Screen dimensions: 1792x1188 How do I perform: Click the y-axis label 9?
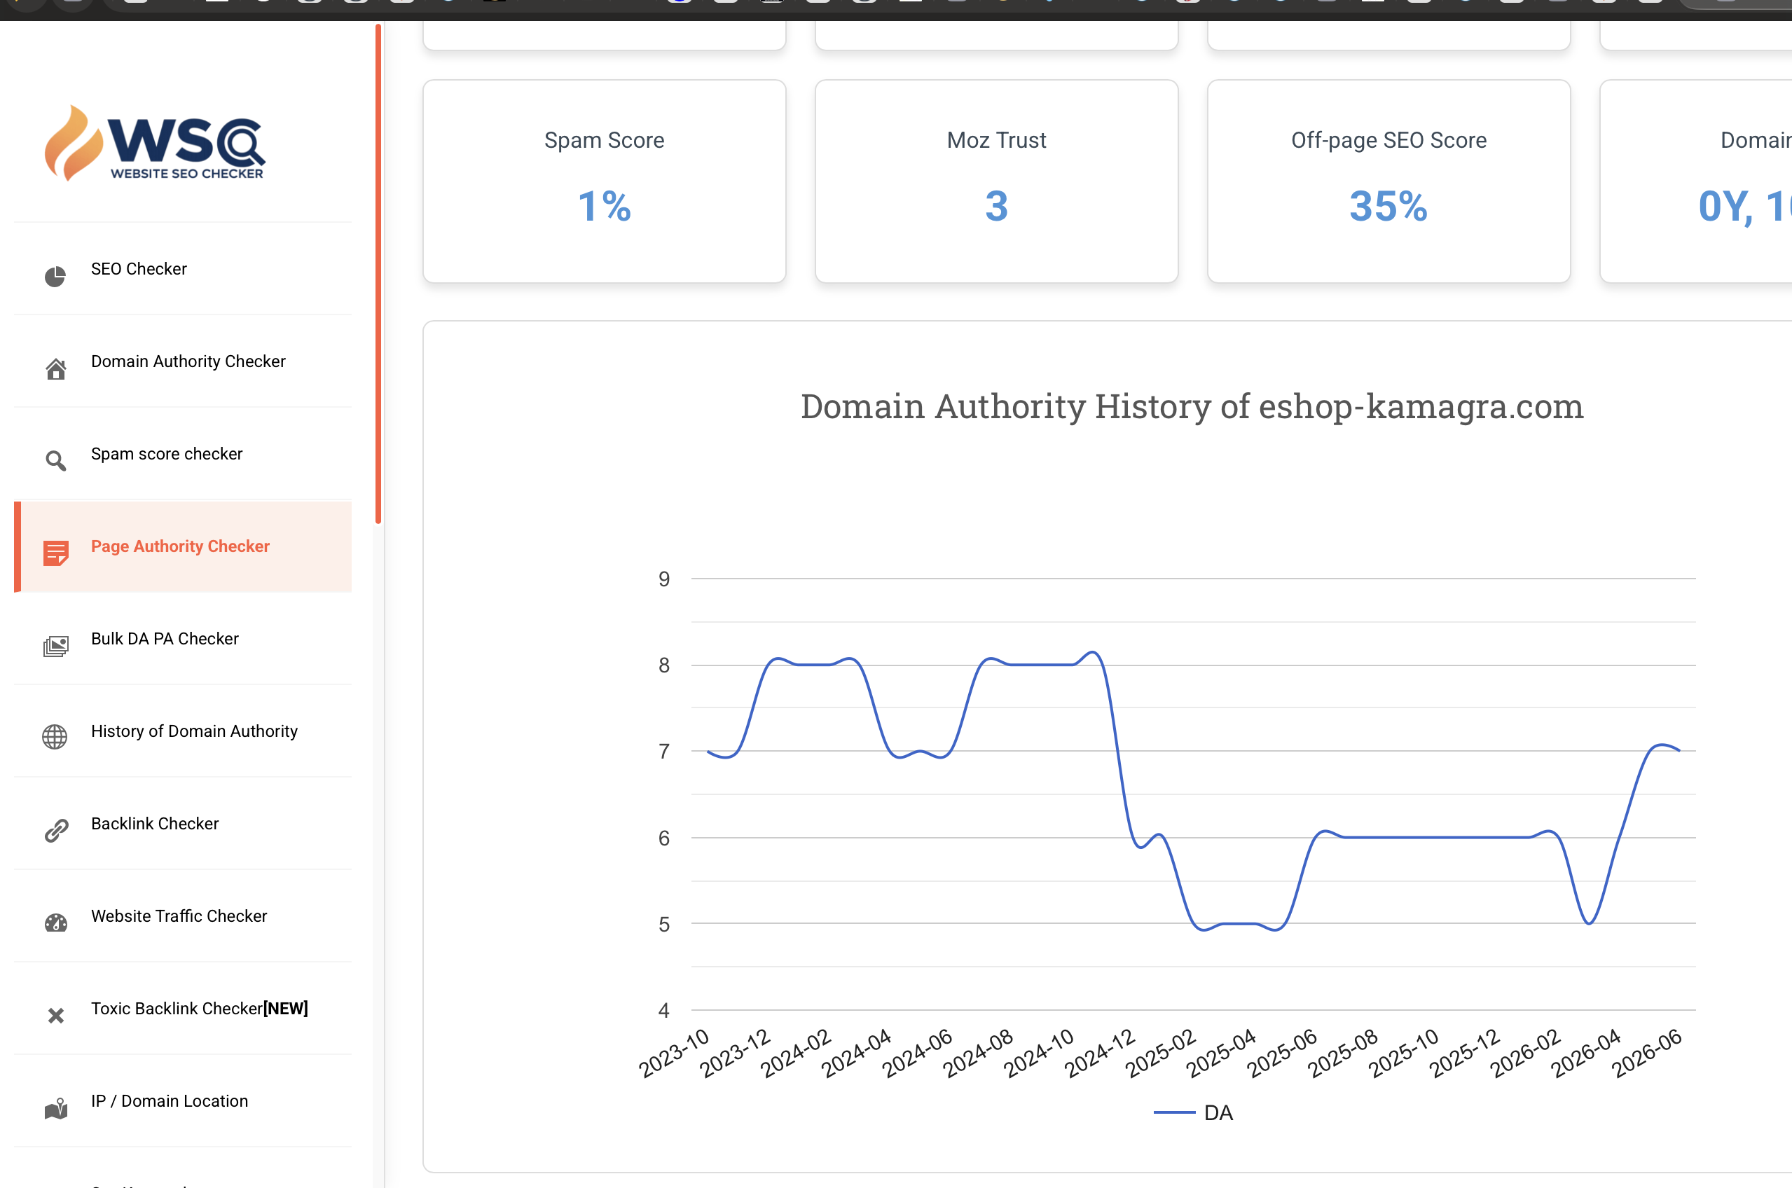[x=663, y=579]
